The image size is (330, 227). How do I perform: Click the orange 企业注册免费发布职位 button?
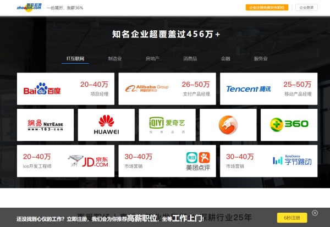267,8
